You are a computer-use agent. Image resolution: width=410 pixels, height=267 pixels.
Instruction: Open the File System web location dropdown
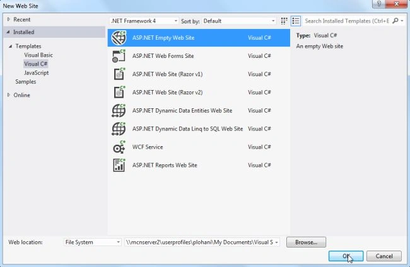[92, 242]
